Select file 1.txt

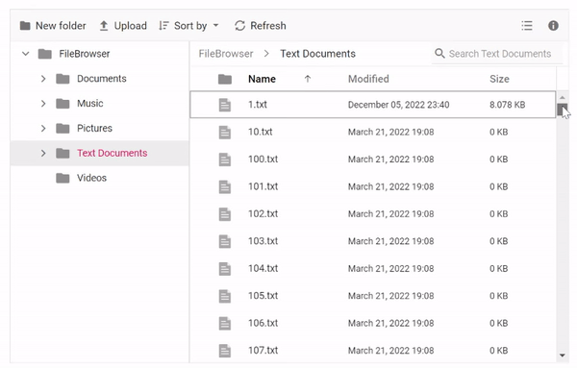[373, 105]
